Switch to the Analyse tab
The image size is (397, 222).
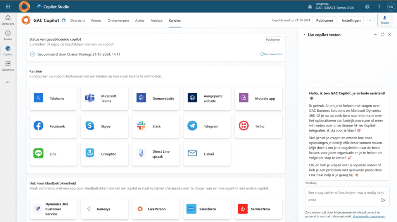157,20
